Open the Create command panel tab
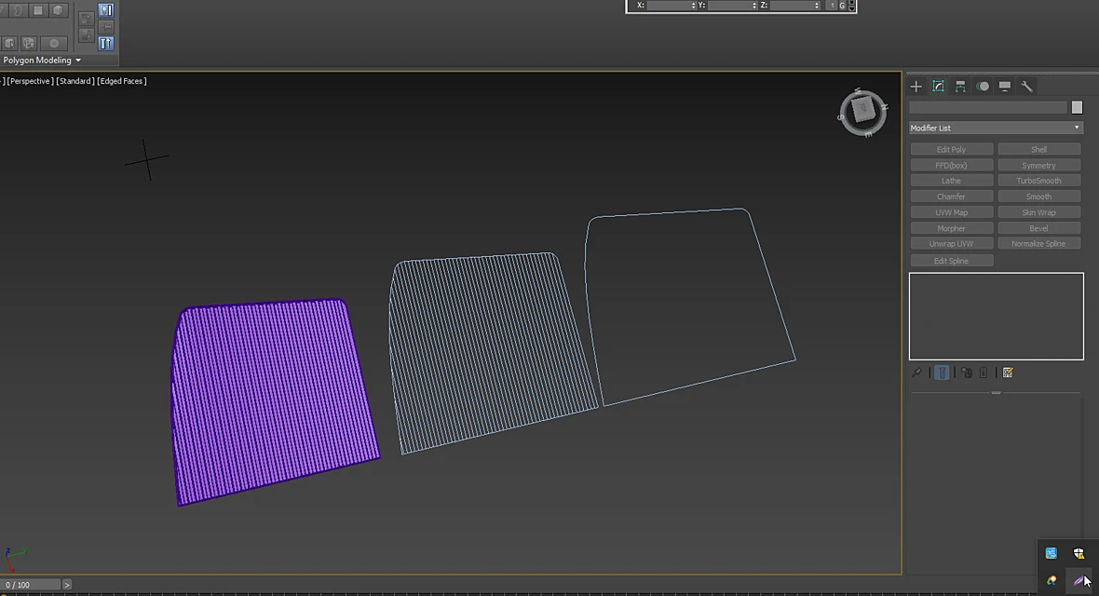 tap(916, 87)
